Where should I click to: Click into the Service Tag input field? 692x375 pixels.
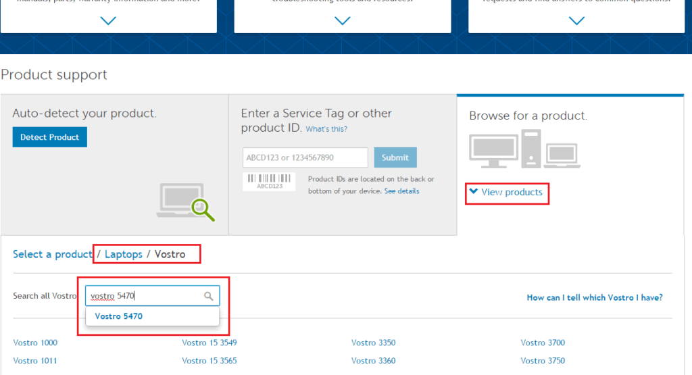point(305,157)
